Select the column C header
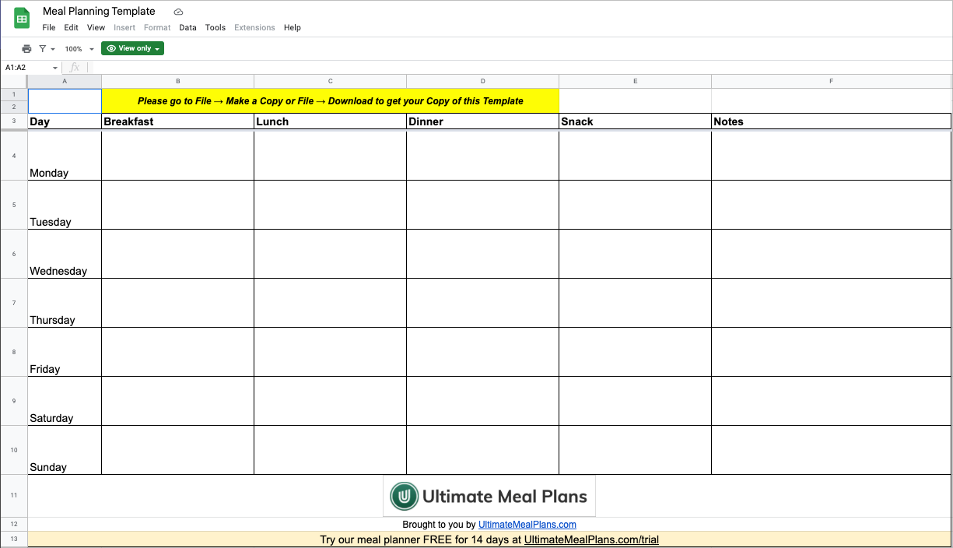 (x=330, y=82)
